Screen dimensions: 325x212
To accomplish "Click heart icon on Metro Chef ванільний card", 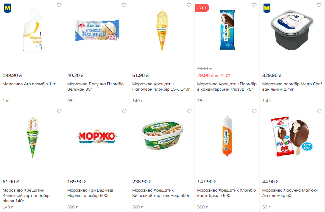I will point(319,5).
